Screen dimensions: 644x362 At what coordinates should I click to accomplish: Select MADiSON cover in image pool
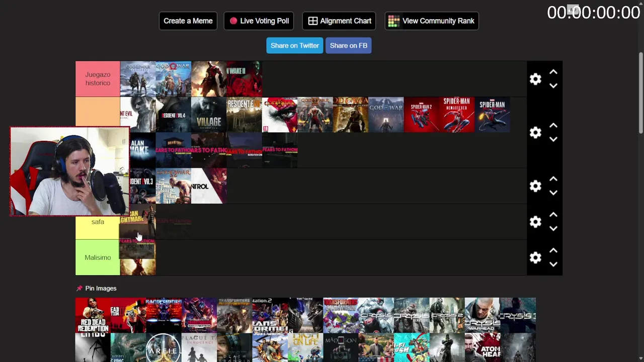point(341,347)
